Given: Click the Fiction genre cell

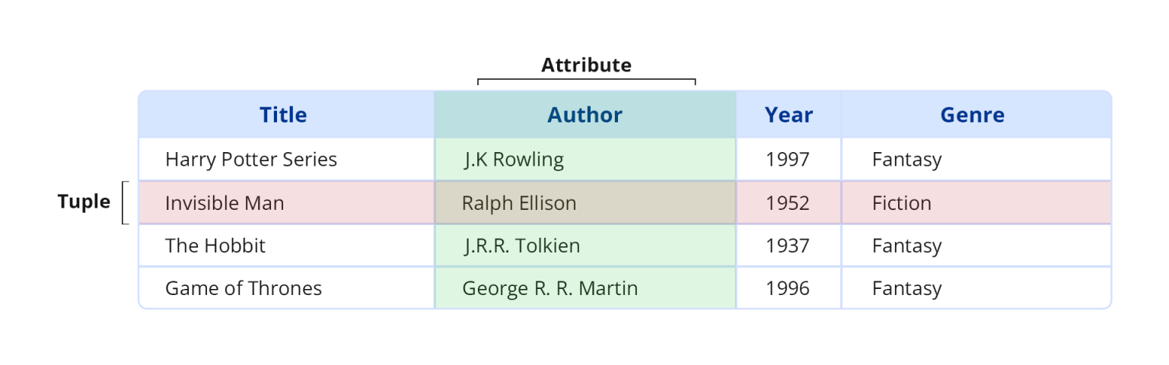Looking at the screenshot, I should click(x=902, y=203).
